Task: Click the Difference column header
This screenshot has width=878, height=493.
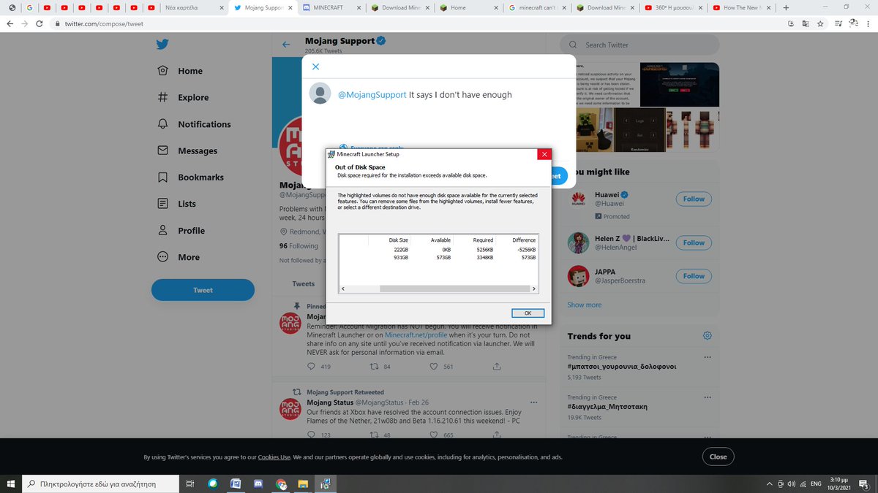Action: [524, 240]
